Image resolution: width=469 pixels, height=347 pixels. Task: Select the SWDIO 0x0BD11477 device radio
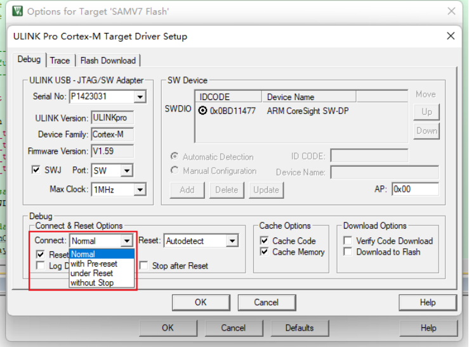(x=203, y=110)
